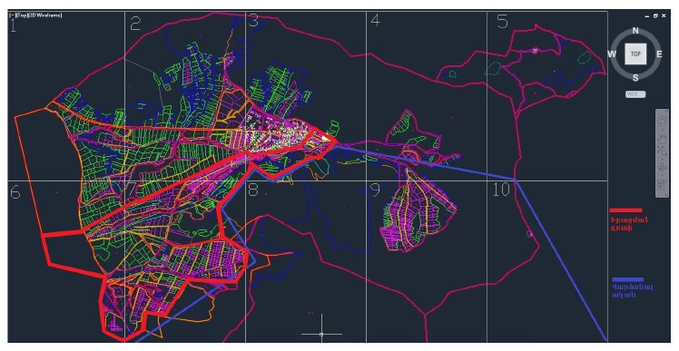Open the [-] viewport controls menu
Screen dimensions: 679x351
(12, 15)
